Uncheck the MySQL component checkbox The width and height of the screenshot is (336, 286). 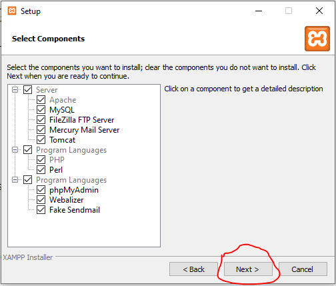[x=41, y=110]
